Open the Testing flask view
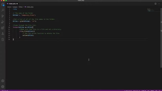Image resolution: width=162 pixels, height=91 pixels. (3, 34)
